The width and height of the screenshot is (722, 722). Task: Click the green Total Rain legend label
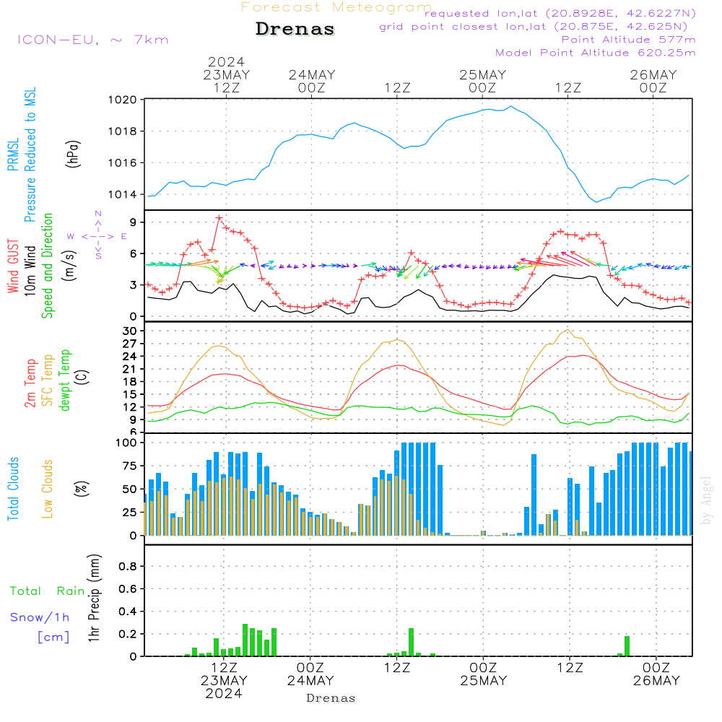(47, 591)
